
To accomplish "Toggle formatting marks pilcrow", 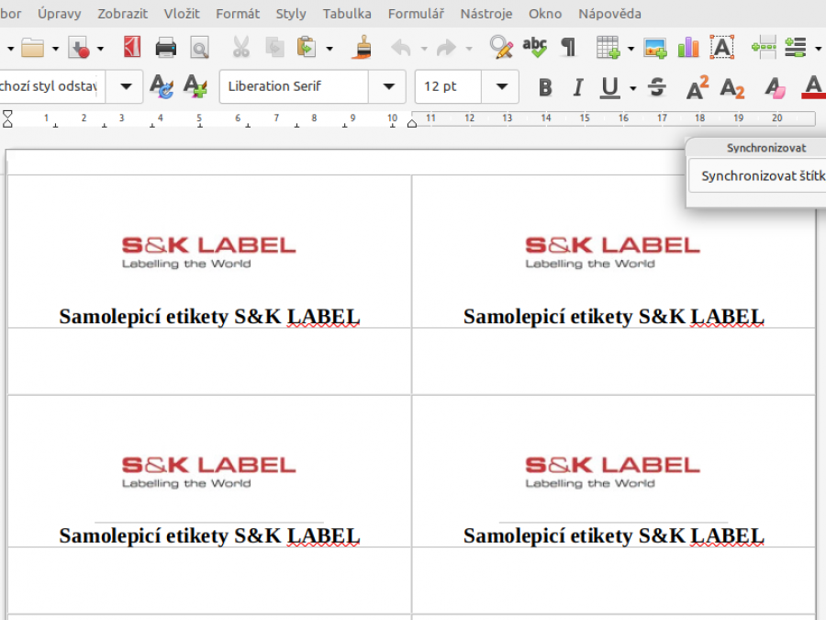I will point(568,48).
